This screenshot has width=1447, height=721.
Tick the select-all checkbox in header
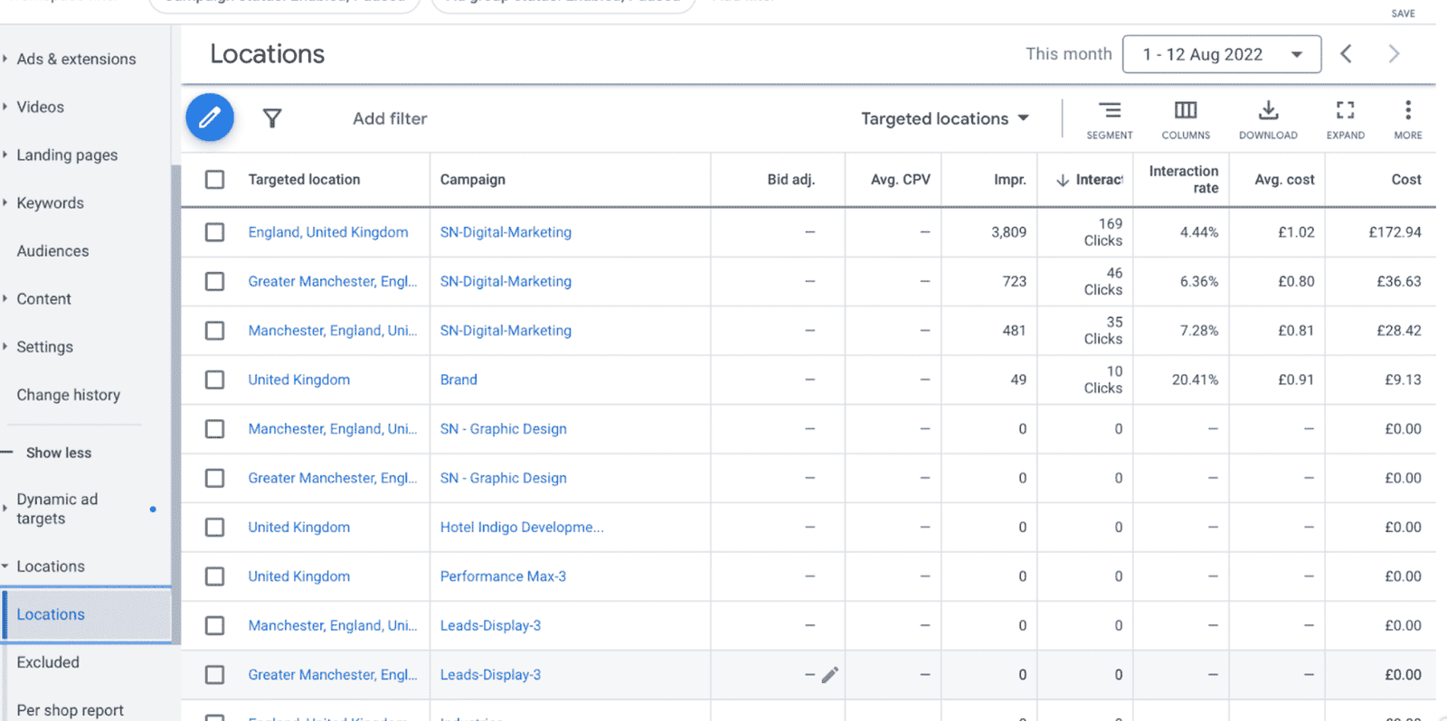click(214, 180)
